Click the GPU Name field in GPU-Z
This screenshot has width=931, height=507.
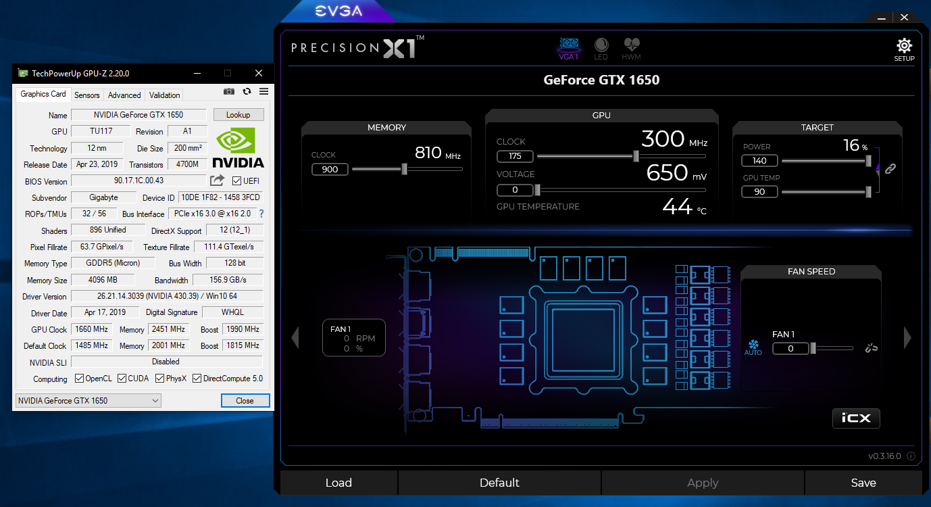(x=139, y=115)
